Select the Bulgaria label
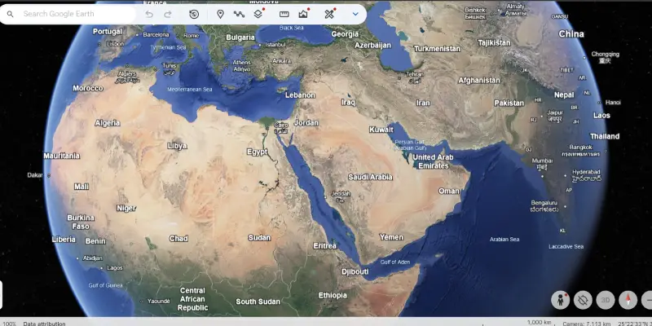This screenshot has width=652, height=326. [240, 37]
